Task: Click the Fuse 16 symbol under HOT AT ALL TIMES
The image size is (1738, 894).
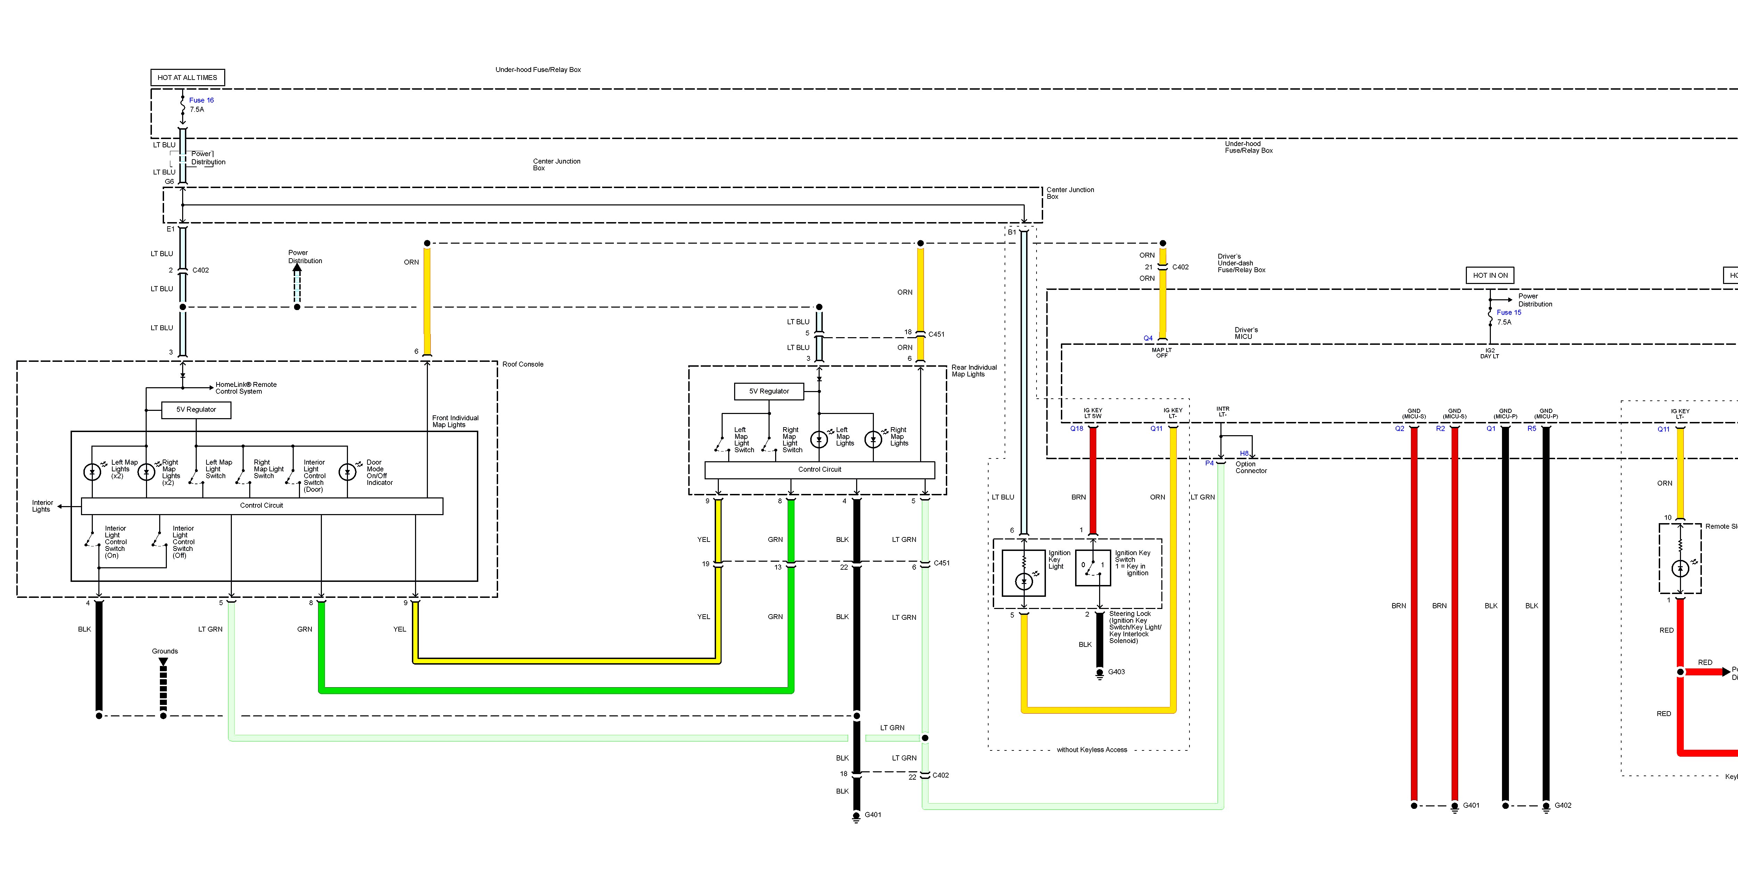Action: pos(183,106)
